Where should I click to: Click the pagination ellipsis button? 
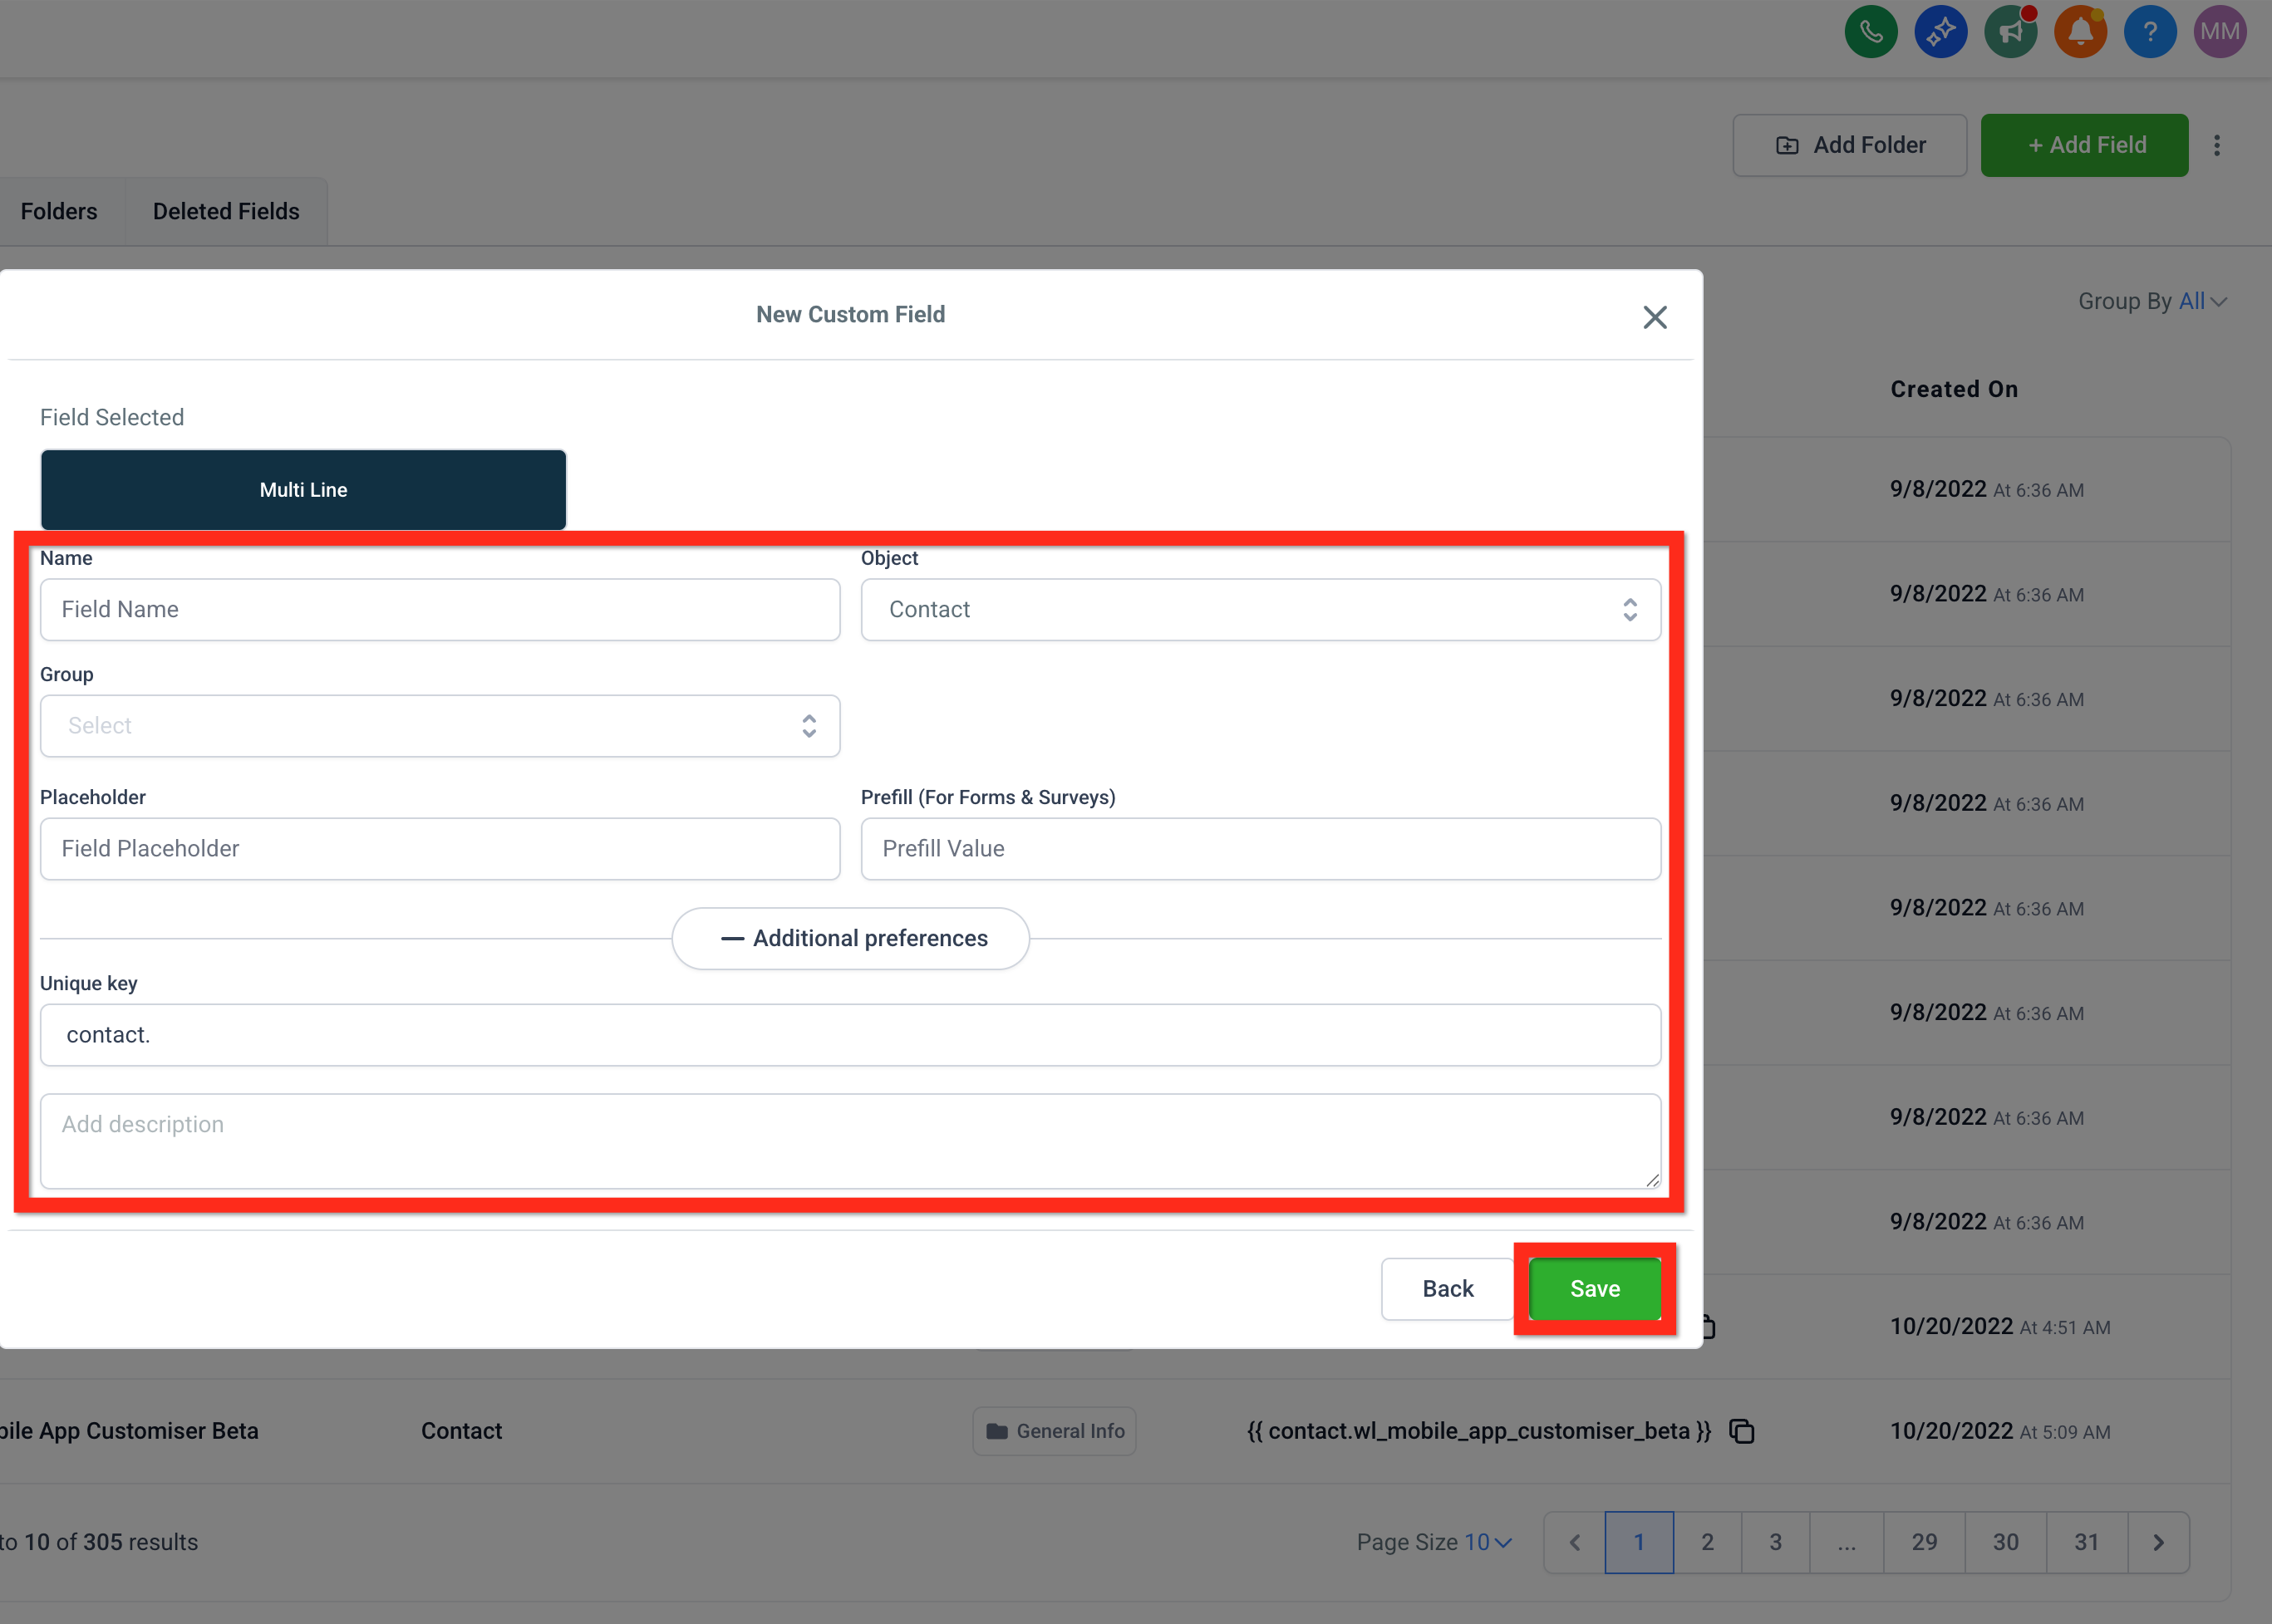click(1846, 1542)
